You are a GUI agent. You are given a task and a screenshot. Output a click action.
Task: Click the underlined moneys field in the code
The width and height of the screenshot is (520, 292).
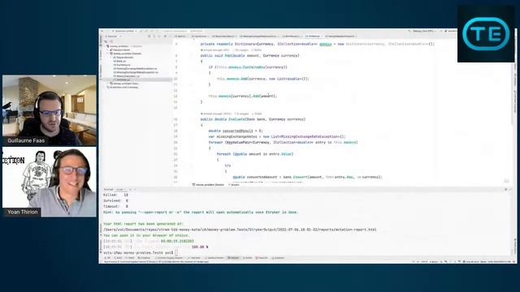(325, 44)
